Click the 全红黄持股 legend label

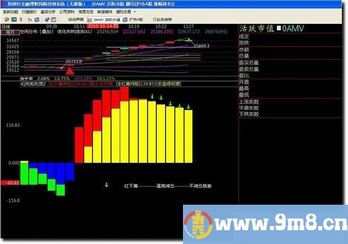tap(128, 84)
